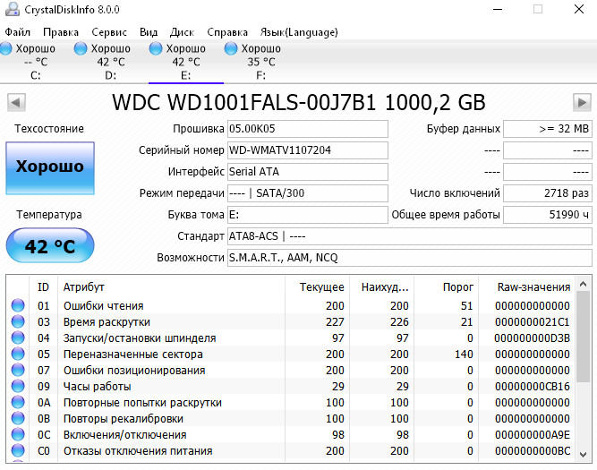Click raw value 0000000021C1
Image resolution: width=597 pixels, height=470 pixels.
(x=533, y=322)
